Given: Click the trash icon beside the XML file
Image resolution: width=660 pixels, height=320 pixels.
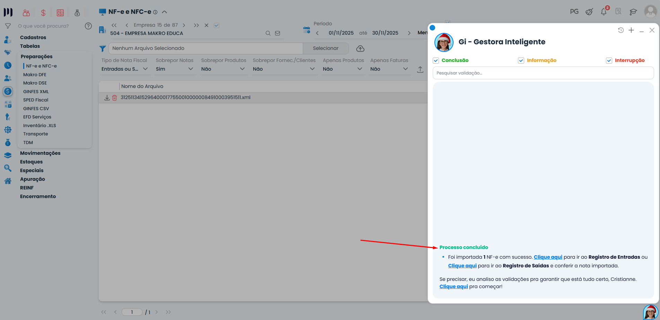Looking at the screenshot, I should (x=114, y=98).
